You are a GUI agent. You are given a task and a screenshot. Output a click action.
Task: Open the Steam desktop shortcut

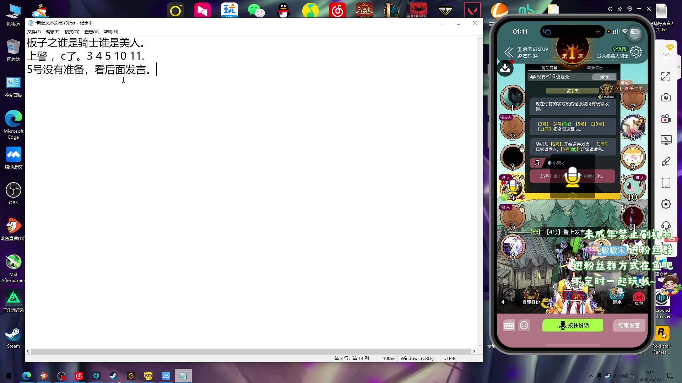(13, 337)
